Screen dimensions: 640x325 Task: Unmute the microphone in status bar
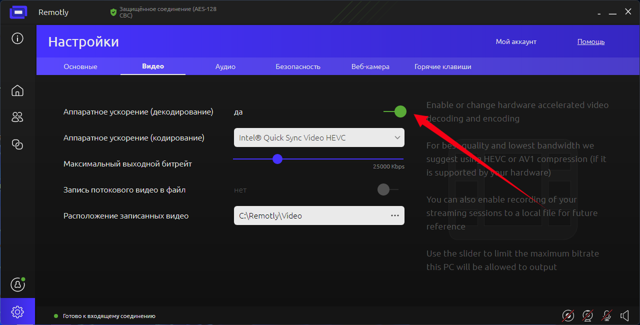tap(606, 315)
